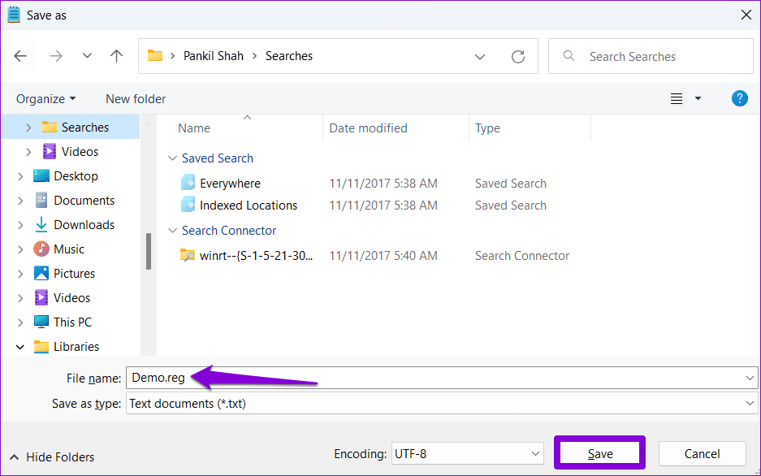The image size is (761, 476).
Task: Select the Everywhere saved search item
Action: point(230,184)
